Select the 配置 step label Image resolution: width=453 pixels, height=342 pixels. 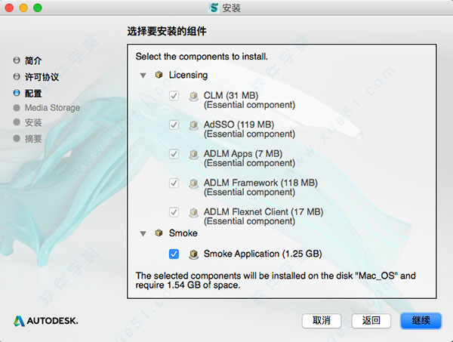coord(33,94)
